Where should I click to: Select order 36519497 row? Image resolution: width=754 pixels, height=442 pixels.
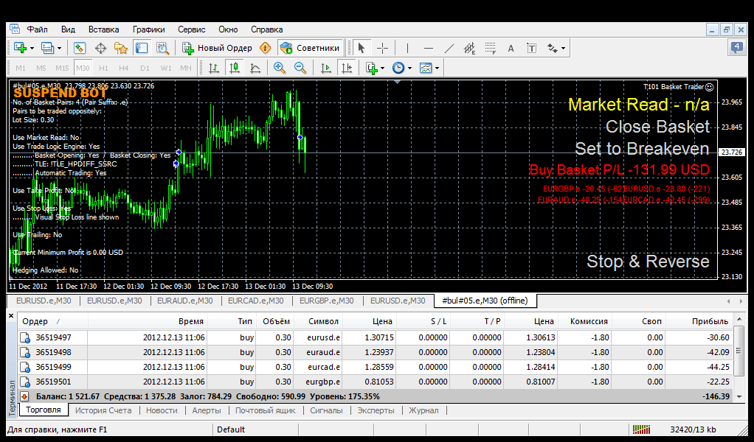[375, 337]
